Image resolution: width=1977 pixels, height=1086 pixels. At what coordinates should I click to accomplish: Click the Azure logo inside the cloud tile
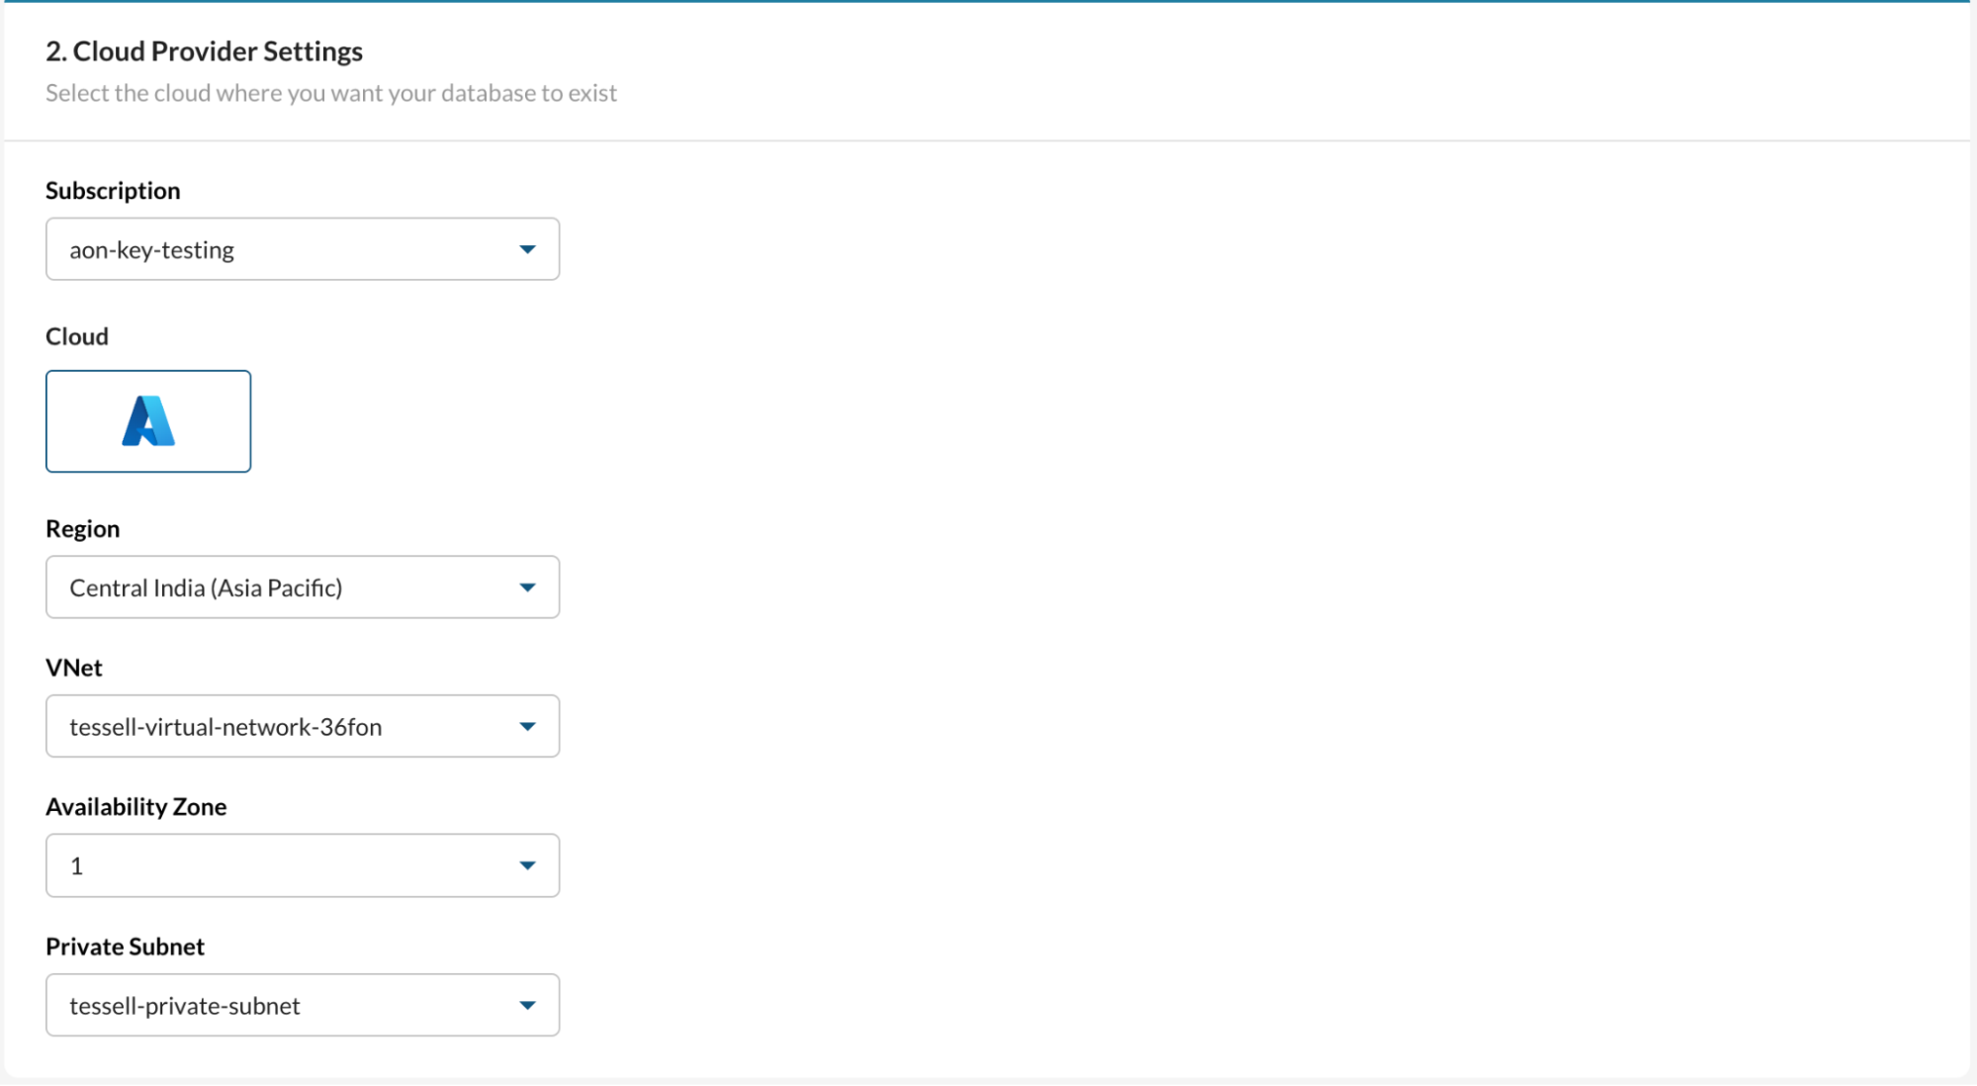[148, 421]
